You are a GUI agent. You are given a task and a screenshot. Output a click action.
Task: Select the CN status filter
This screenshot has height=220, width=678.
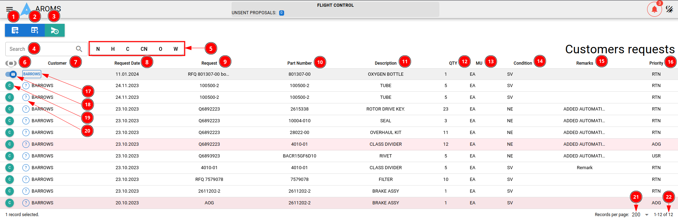click(144, 49)
